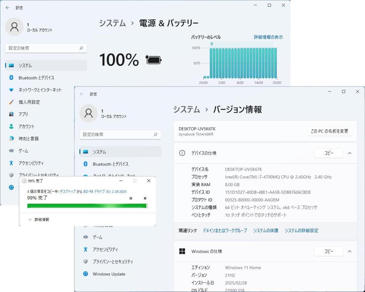Click the Intel(R) Core(TM) i7-4700MQ processor value
The height and width of the screenshot is (292, 365).
click(278, 177)
